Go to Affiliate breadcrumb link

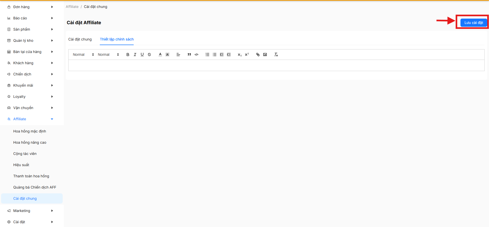coord(72,7)
